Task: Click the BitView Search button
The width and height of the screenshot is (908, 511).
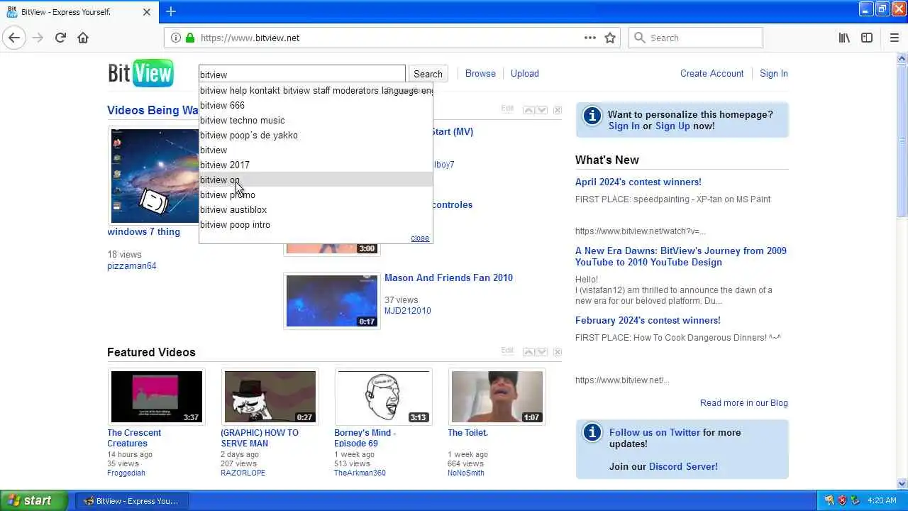Action: coord(428,74)
